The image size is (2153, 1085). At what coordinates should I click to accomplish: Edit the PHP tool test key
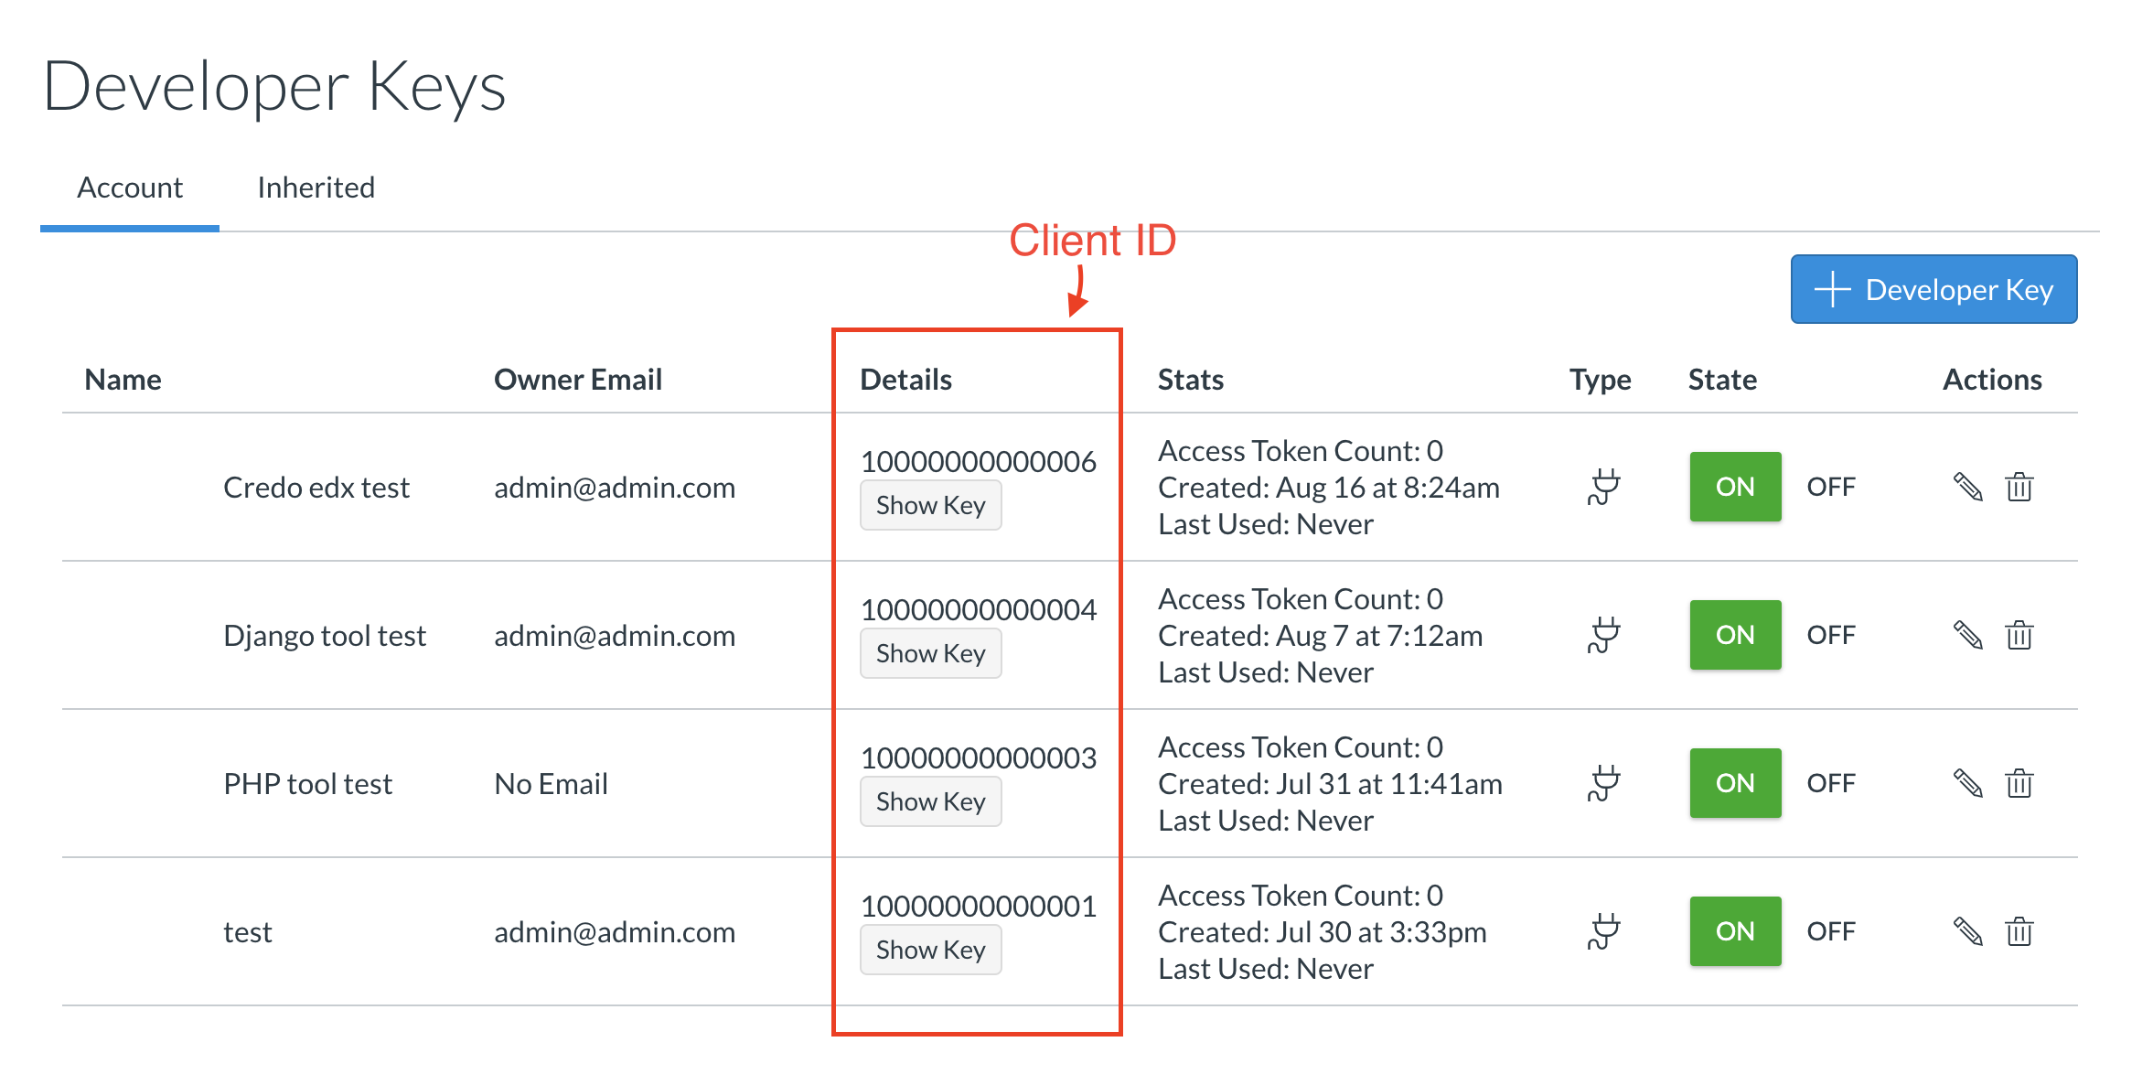click(x=1967, y=783)
